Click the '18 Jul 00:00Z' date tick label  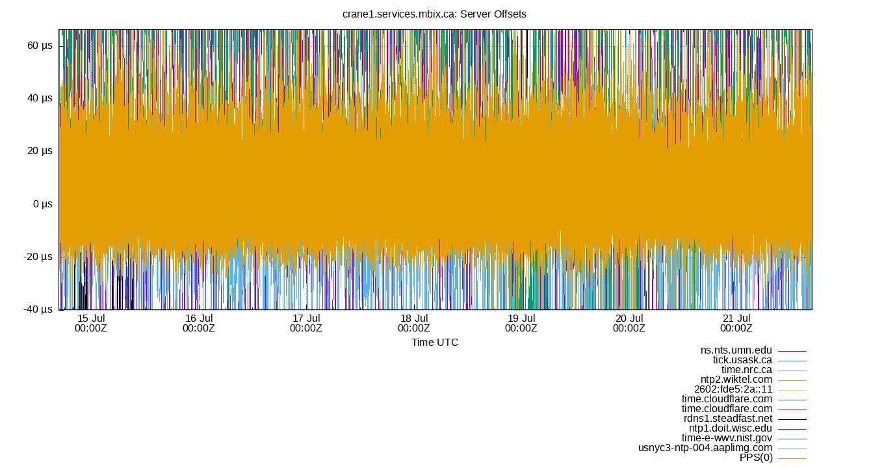414,323
